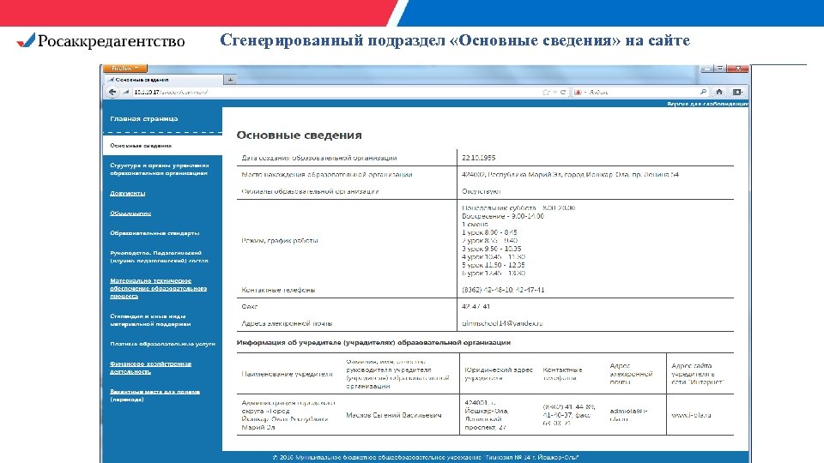The height and width of the screenshot is (463, 824).
Task: Click founder website www.i-ola.ru
Action: coord(691,415)
